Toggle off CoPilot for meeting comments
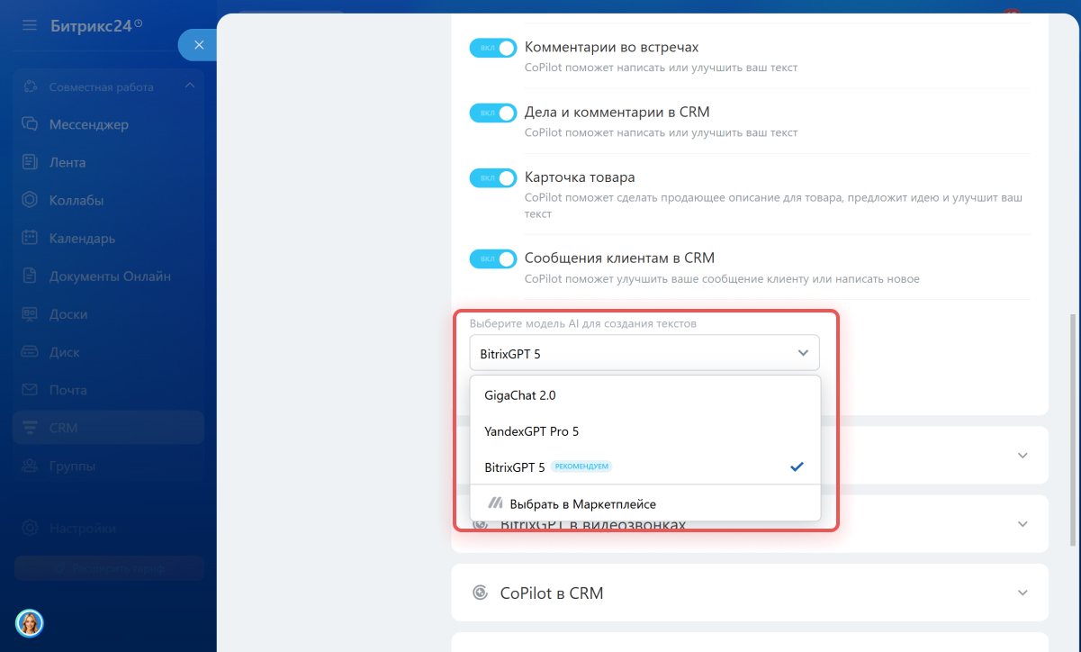Viewport: 1081px width, 652px height. click(493, 48)
